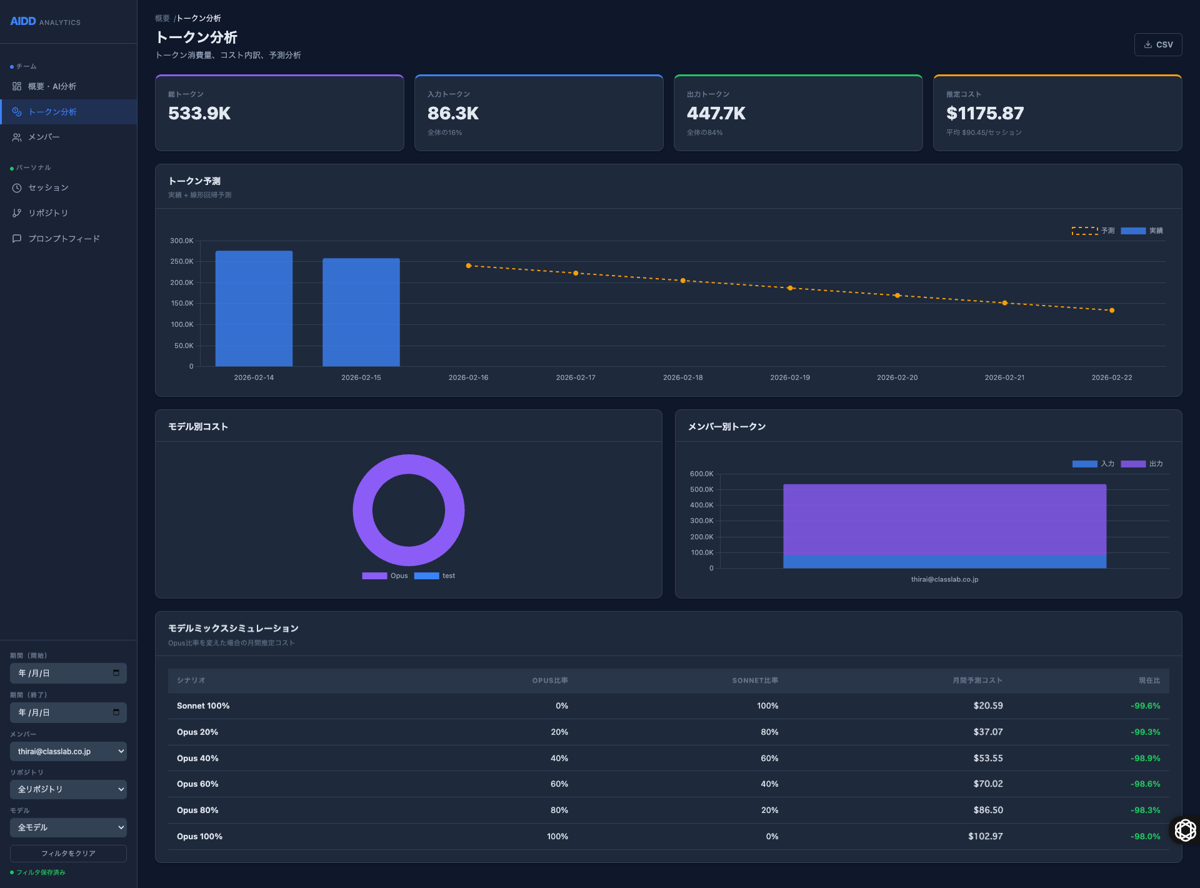The width and height of the screenshot is (1200, 888).
Task: Click the members people icon
Action: (x=17, y=137)
